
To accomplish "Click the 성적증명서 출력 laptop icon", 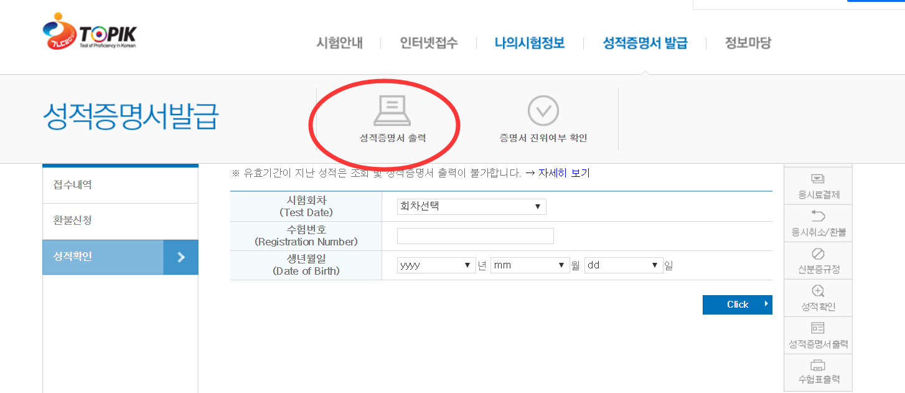I will [392, 111].
